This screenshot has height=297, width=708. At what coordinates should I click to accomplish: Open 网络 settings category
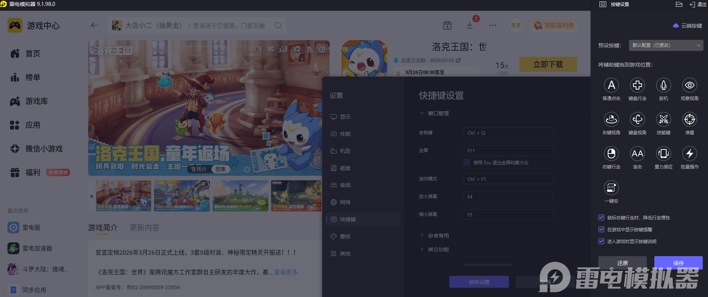(363, 202)
